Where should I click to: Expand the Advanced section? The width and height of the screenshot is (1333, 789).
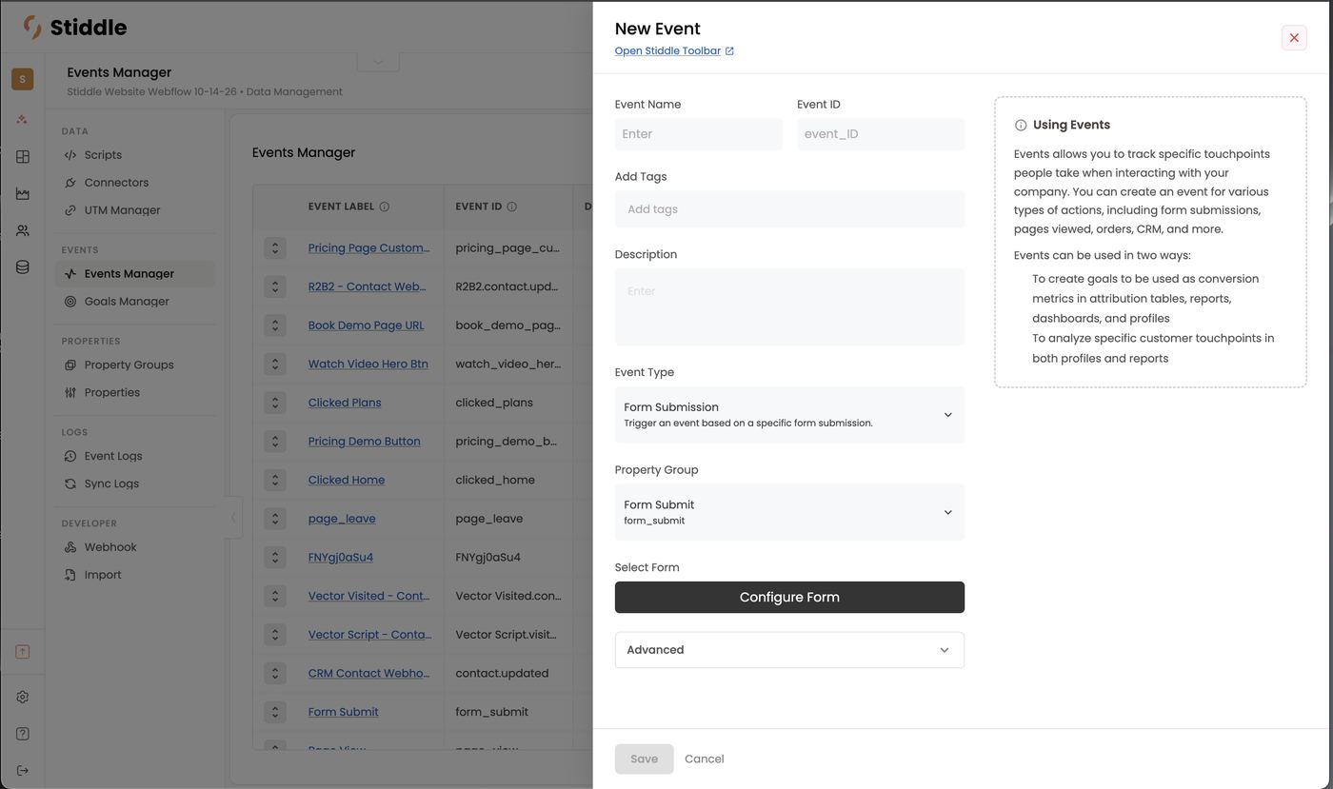click(x=789, y=650)
